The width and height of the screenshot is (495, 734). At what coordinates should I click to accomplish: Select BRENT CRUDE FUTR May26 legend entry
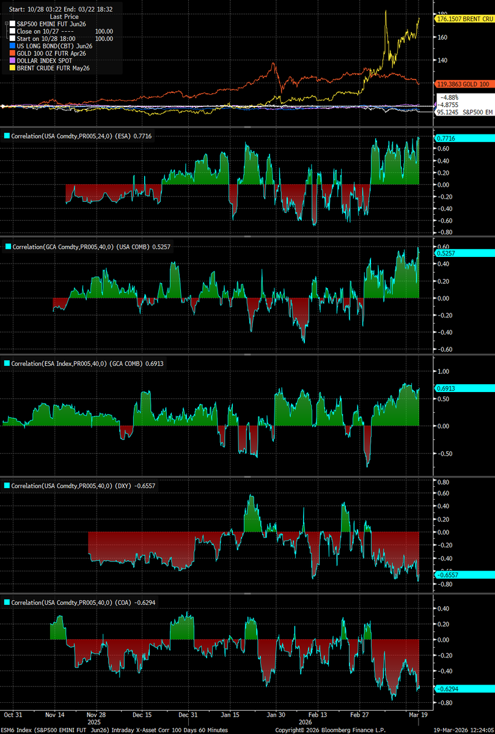pos(53,68)
